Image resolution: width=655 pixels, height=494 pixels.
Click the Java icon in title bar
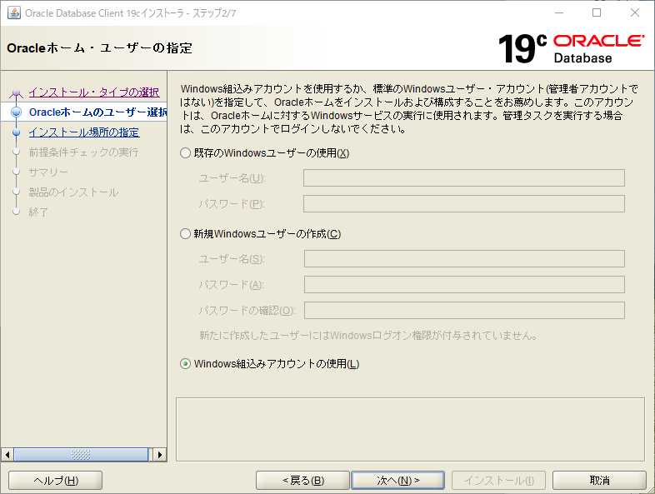coord(13,13)
